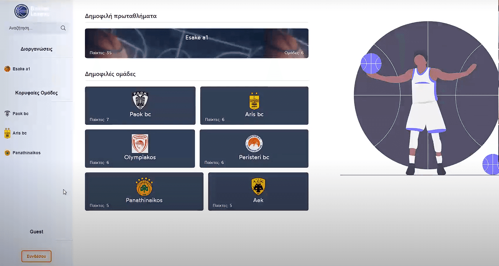Click 'Παίκτες: 6' on the Aris bc card
Viewport: 499px width, 266px height.
click(x=215, y=119)
